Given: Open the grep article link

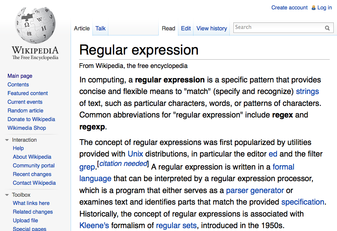Looking at the screenshot, I should click(87, 167).
